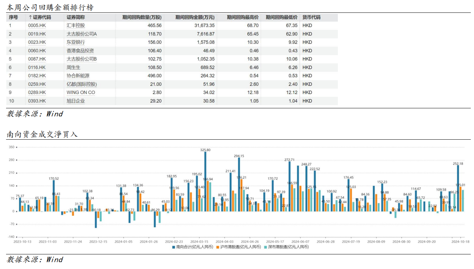This screenshot has height=269, width=474.
Task: Click the bar data label 170.52
Action: coord(54,179)
